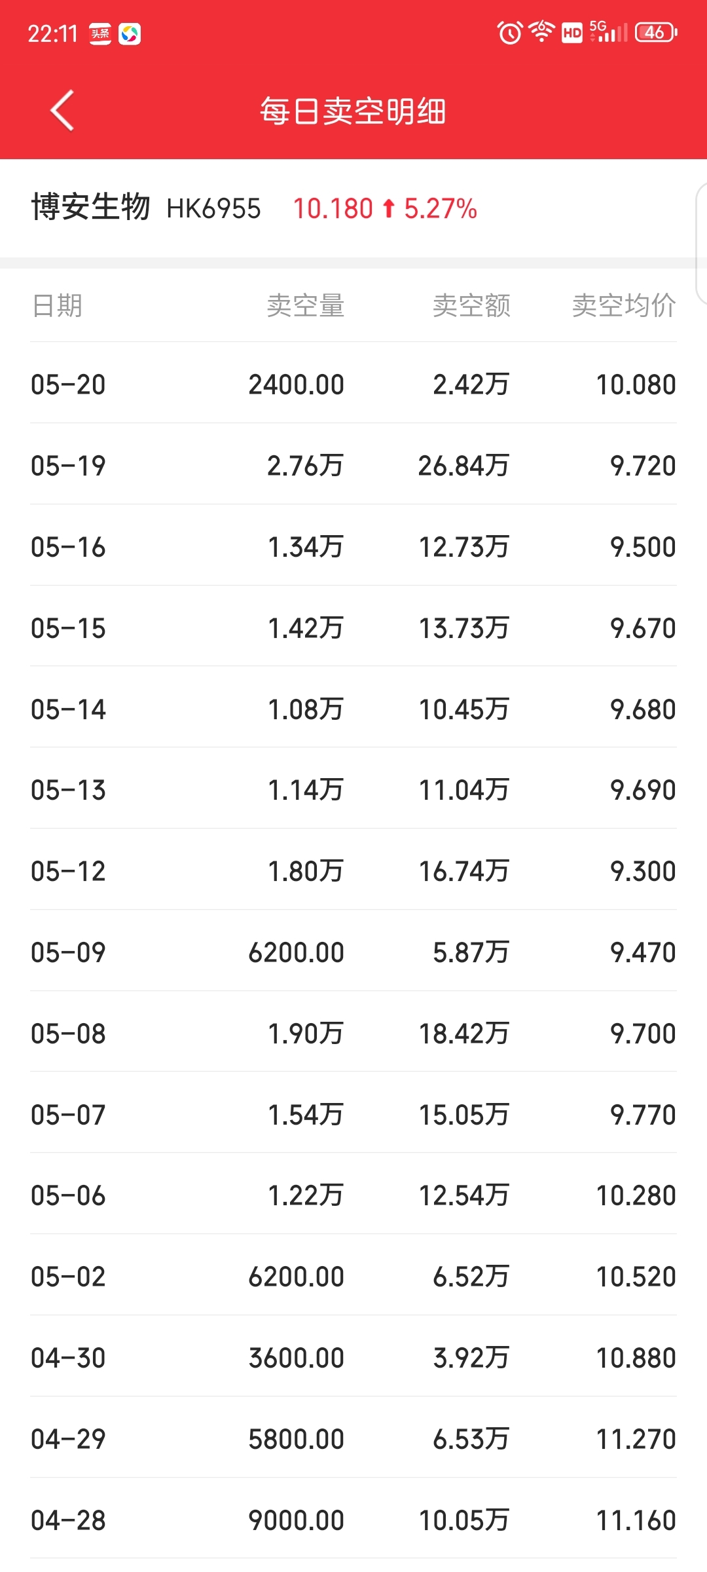
Task: Select the 05-06 row priced 10.280
Action: tap(353, 1194)
